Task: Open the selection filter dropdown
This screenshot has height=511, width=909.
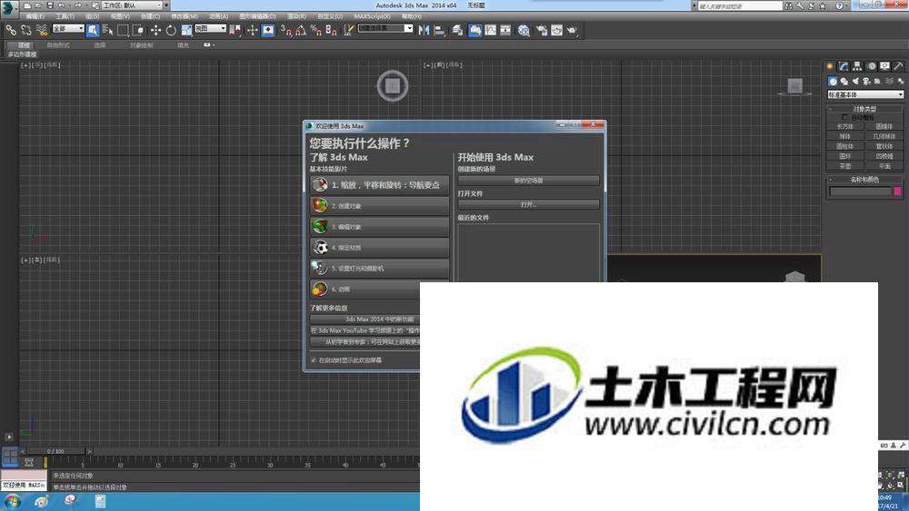Action: (68, 28)
